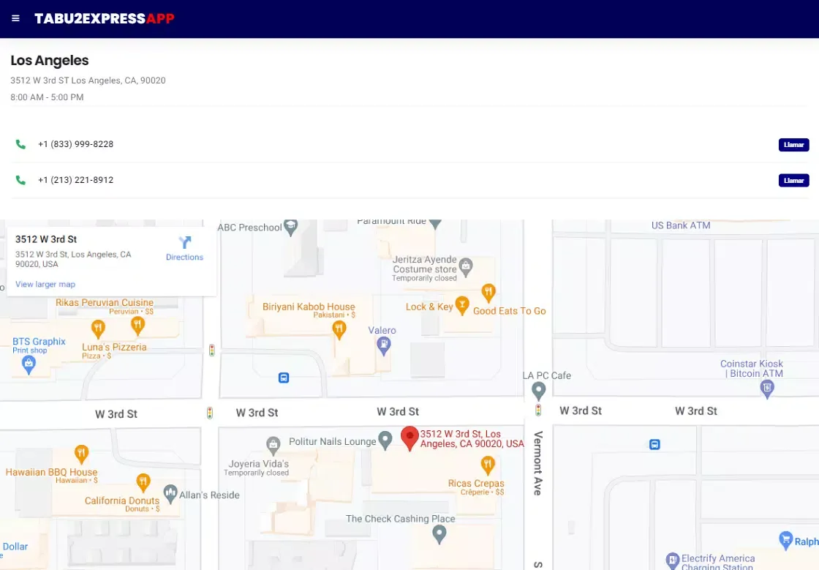Open the View larger map link
819x570 pixels.
tap(45, 284)
